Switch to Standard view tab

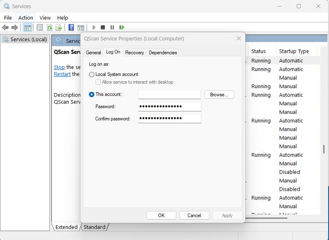point(94,227)
